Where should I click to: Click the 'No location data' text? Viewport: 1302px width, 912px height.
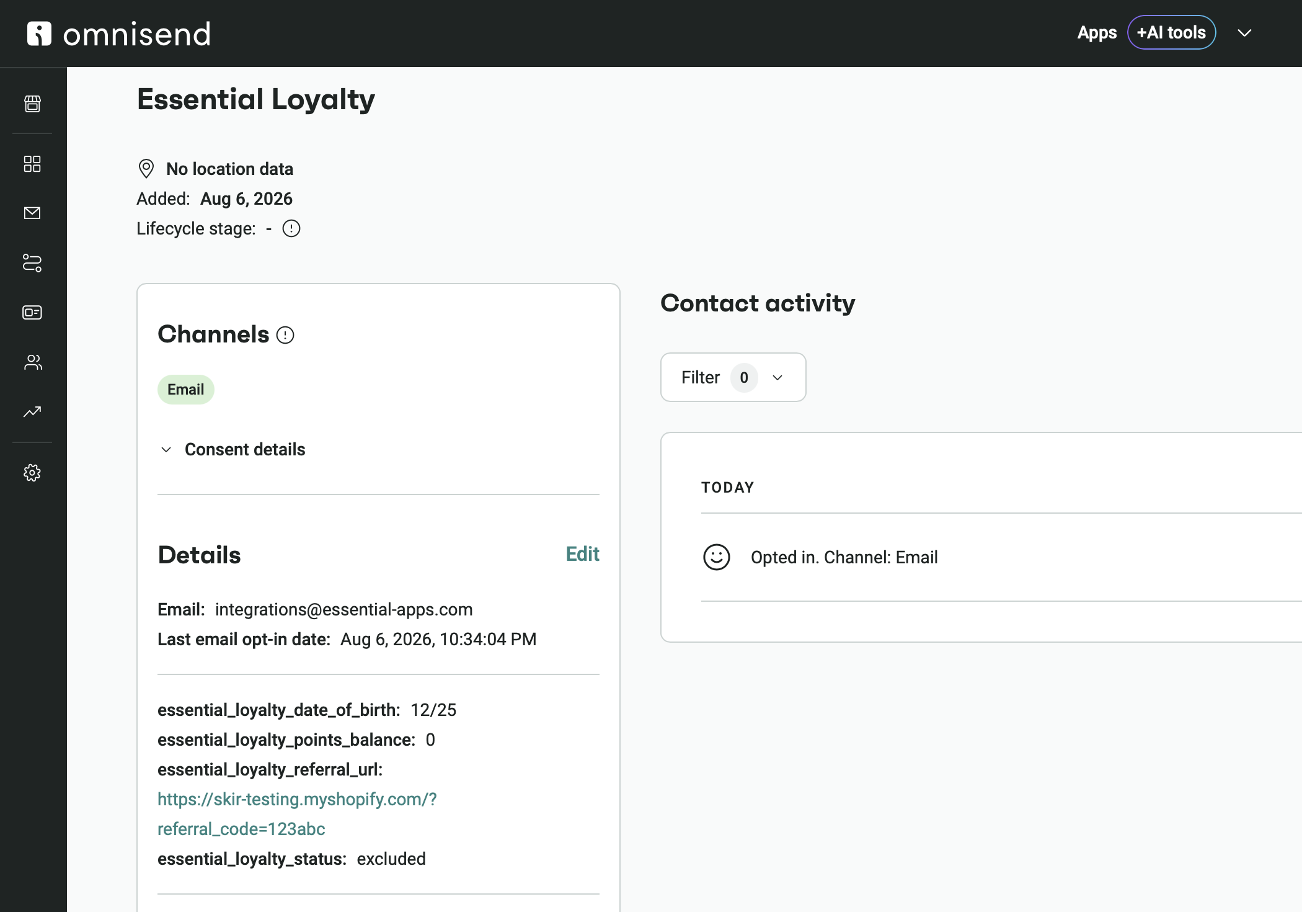(230, 169)
